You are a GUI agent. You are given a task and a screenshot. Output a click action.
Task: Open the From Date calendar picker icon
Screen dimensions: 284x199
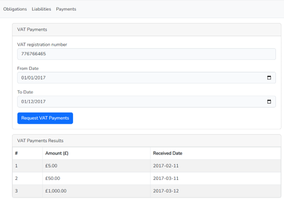pyautogui.click(x=269, y=77)
